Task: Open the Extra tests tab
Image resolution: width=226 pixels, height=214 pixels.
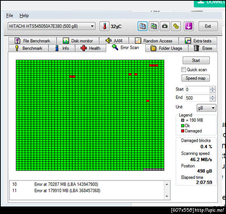Action: point(198,41)
